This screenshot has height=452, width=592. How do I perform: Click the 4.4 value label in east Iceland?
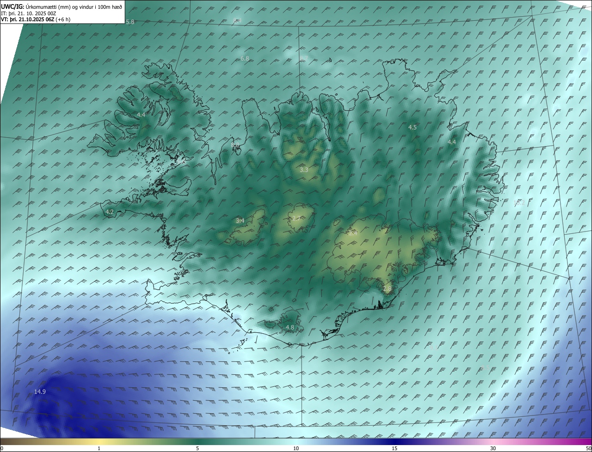(452, 142)
